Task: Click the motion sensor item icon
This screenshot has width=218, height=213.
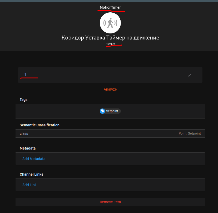Action: [110, 23]
